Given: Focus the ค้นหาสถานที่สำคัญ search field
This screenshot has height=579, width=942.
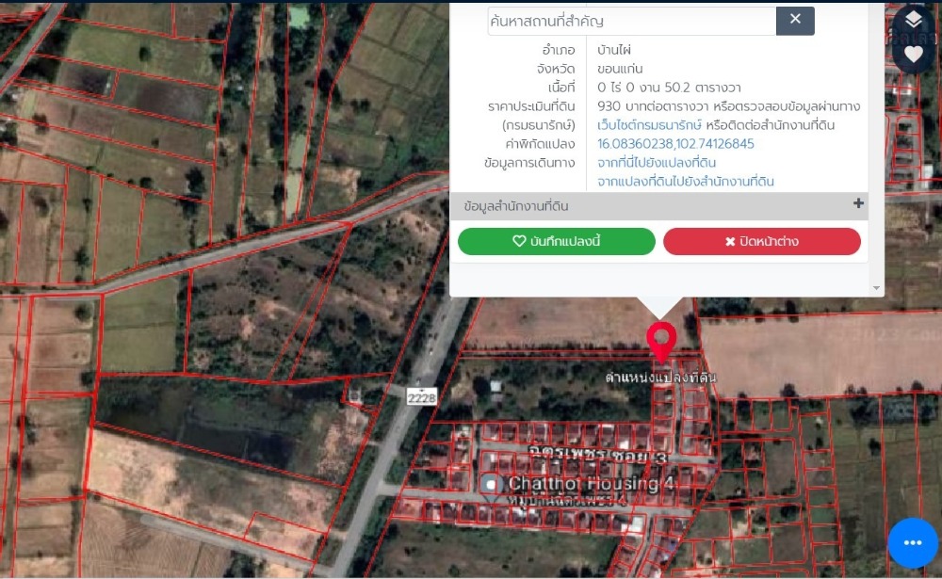Looking at the screenshot, I should click(x=631, y=21).
